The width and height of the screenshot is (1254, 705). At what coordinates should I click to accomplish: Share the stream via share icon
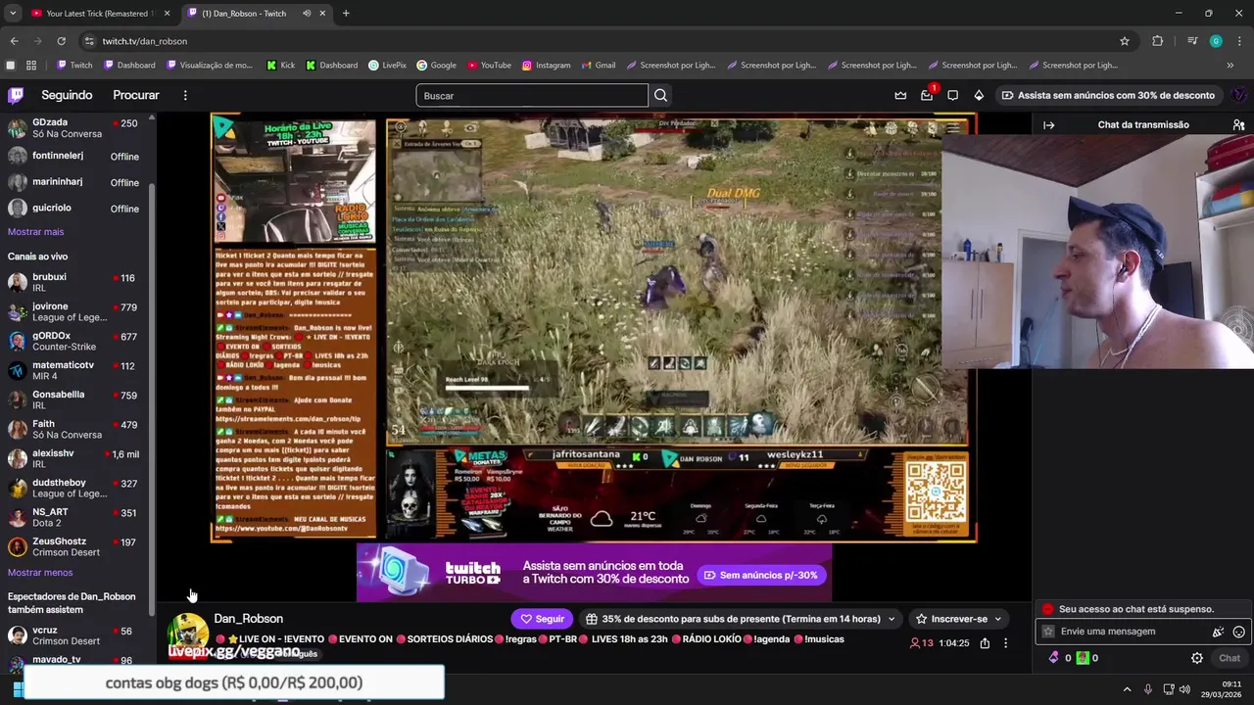985,643
